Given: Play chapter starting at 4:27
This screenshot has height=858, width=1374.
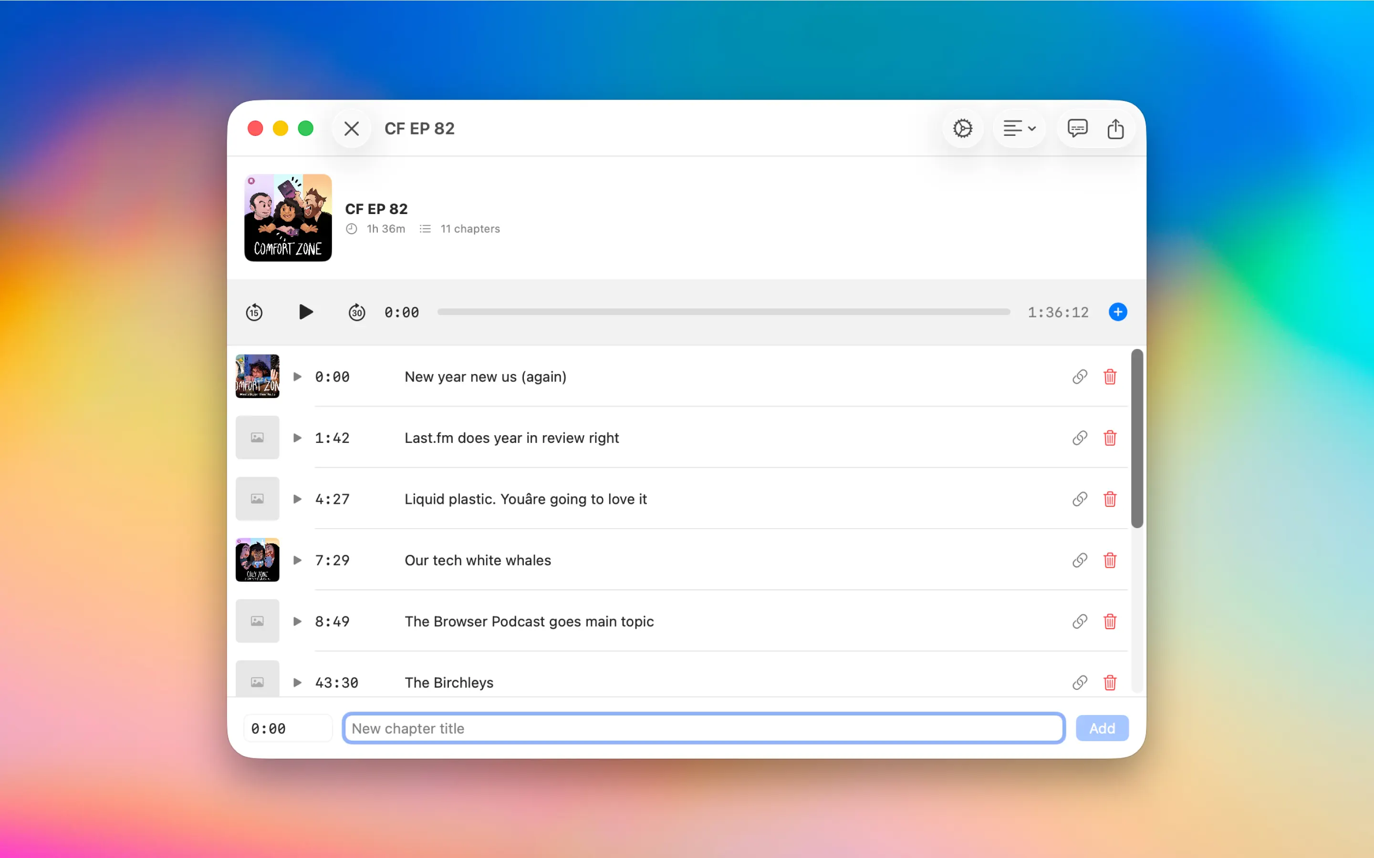Looking at the screenshot, I should (297, 500).
